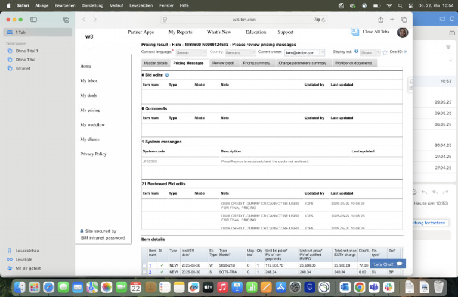Click the Close All Tabs text

point(376,32)
